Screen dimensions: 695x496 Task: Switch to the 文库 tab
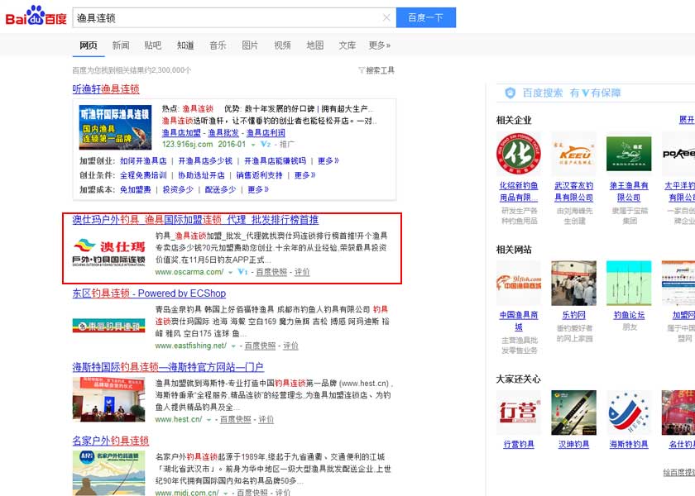[x=347, y=45]
